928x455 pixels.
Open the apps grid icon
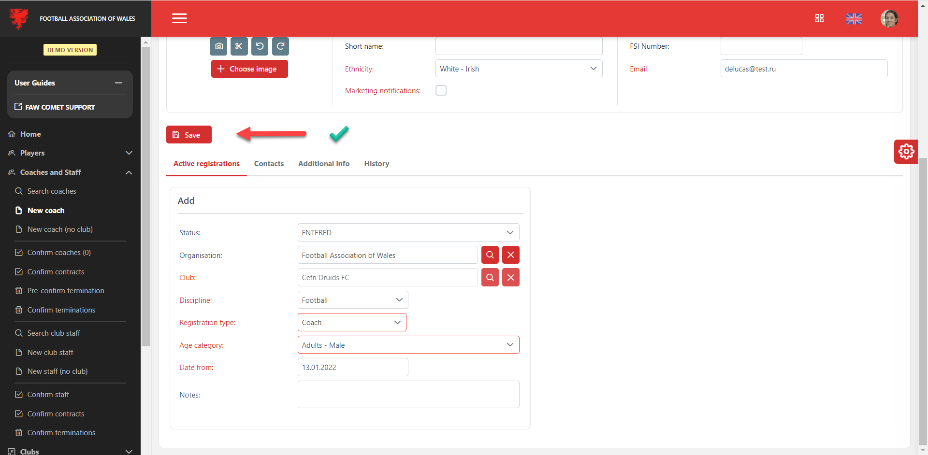(x=819, y=18)
